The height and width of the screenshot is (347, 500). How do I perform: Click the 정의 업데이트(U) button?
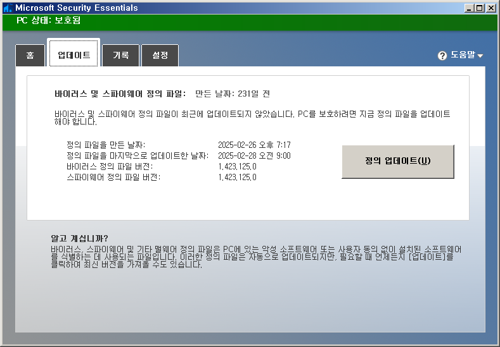click(x=398, y=162)
